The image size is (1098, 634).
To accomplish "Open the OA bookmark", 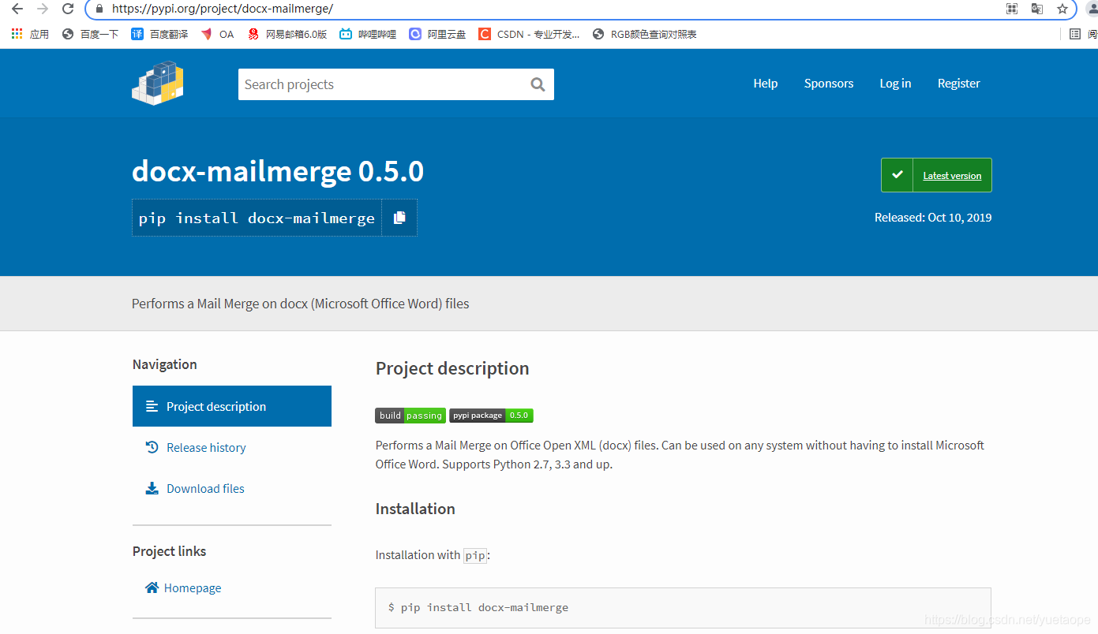I will tap(217, 34).
